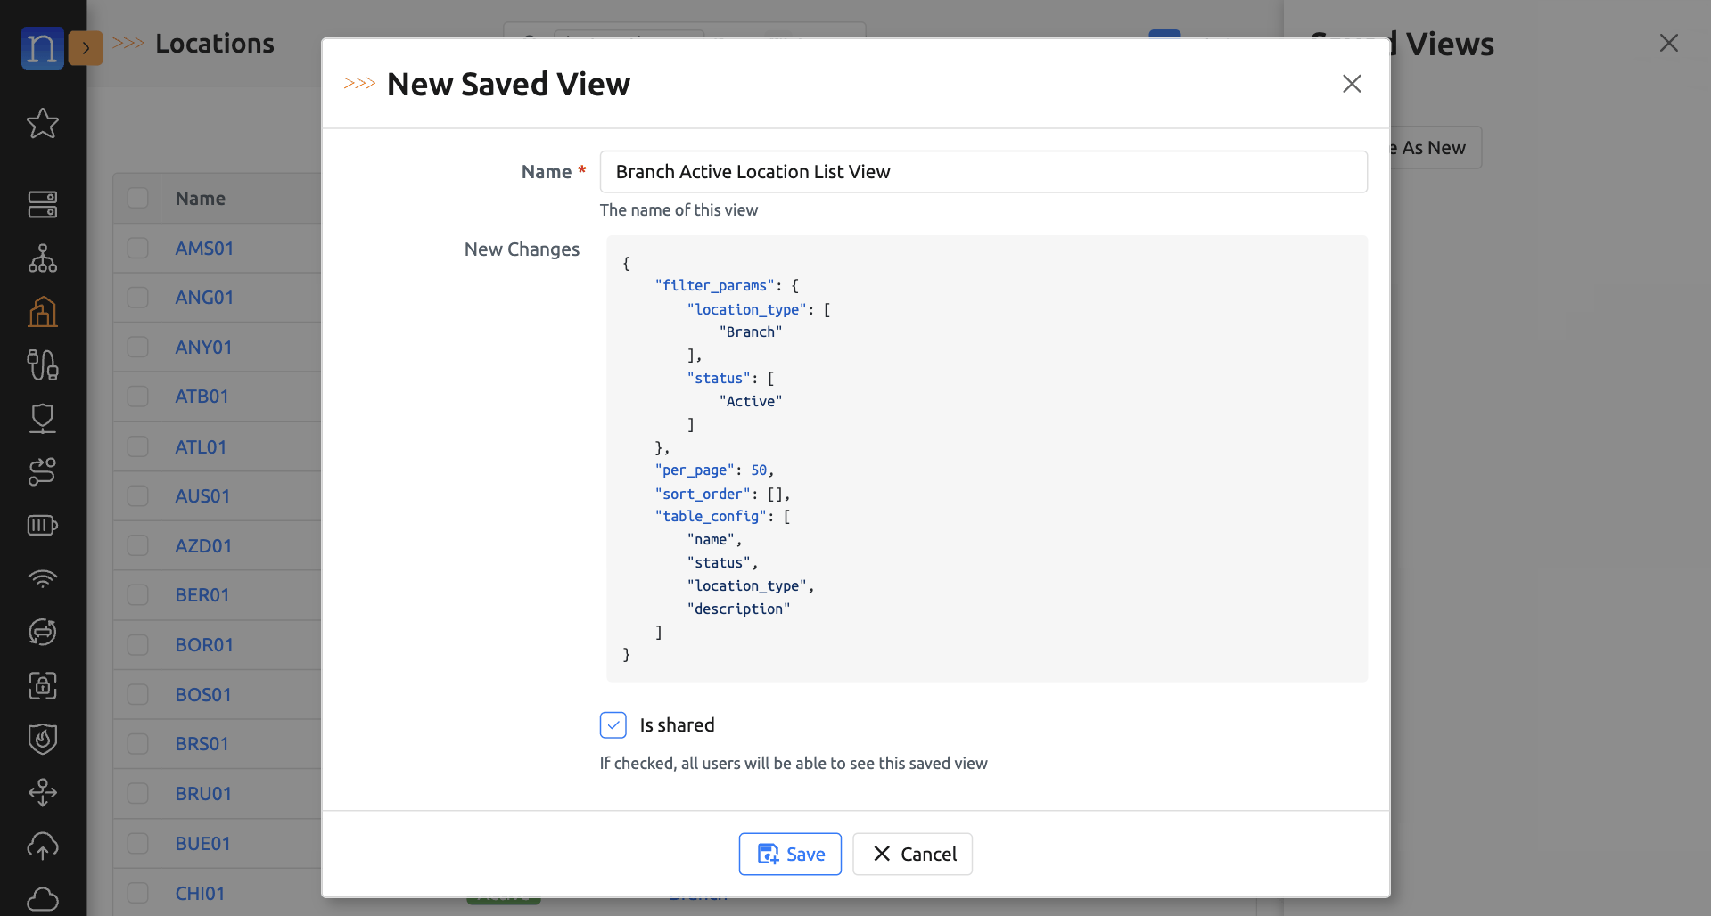
Task: Tick the checkbox for row AMS01
Action: point(137,248)
